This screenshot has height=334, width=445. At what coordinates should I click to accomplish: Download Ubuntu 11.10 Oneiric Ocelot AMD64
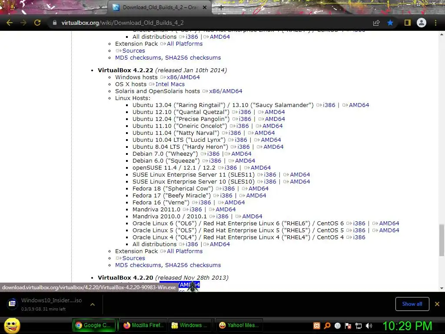coord(272,126)
